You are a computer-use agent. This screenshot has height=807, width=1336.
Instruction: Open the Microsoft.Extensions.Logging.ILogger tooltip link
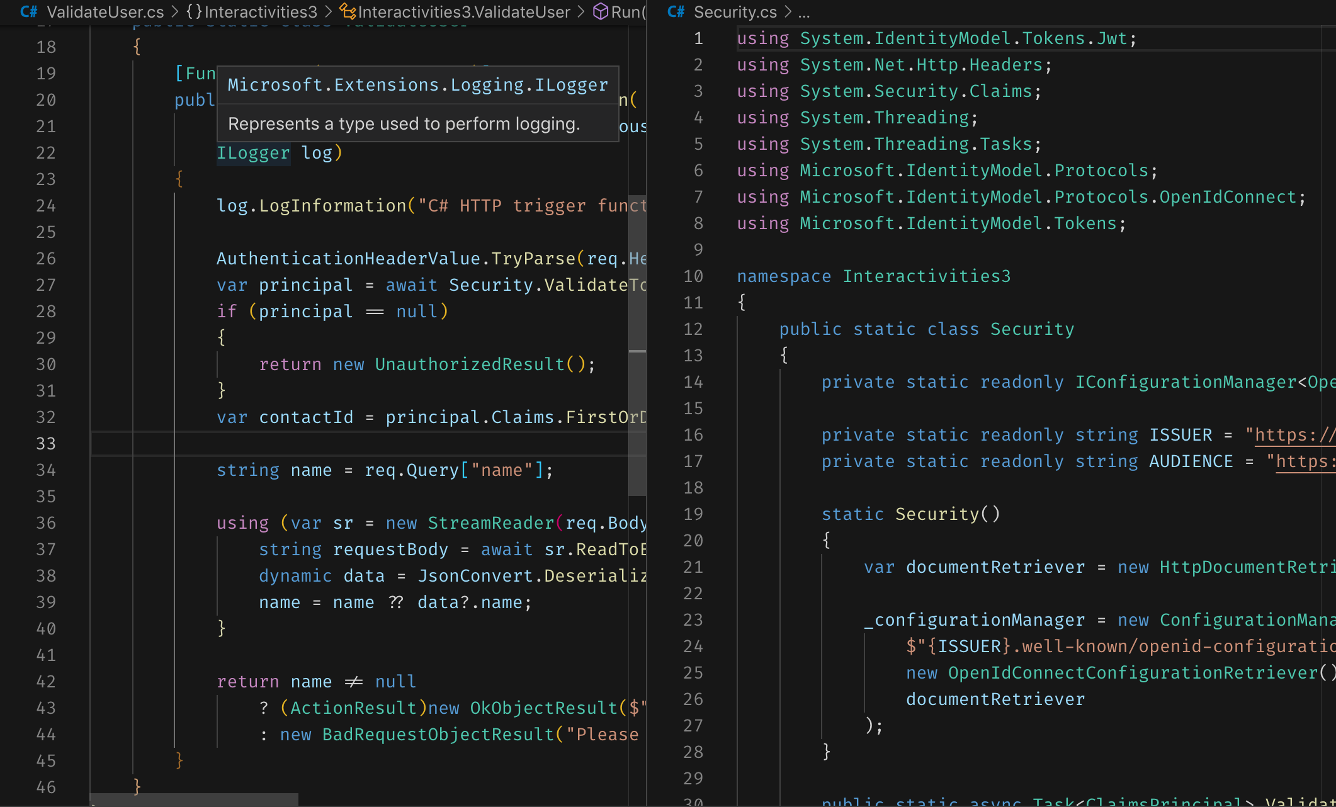tap(417, 84)
